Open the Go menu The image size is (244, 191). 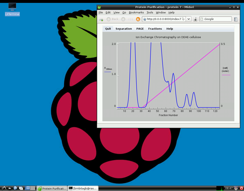coord(124,13)
